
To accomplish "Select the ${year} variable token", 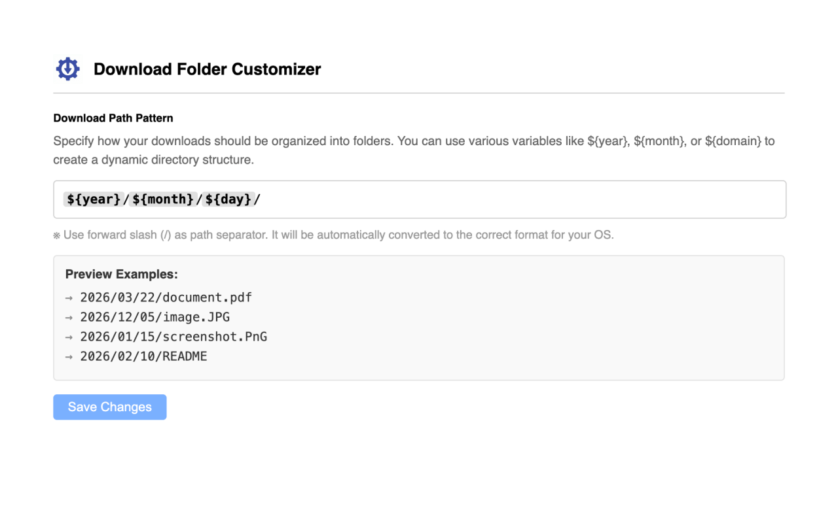I will [93, 199].
